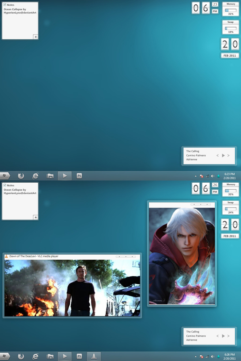Viewport: 241px width, 361px height.
Task: Skip to the next track on the 6:26 PM desktop player
Action: pos(228,336)
